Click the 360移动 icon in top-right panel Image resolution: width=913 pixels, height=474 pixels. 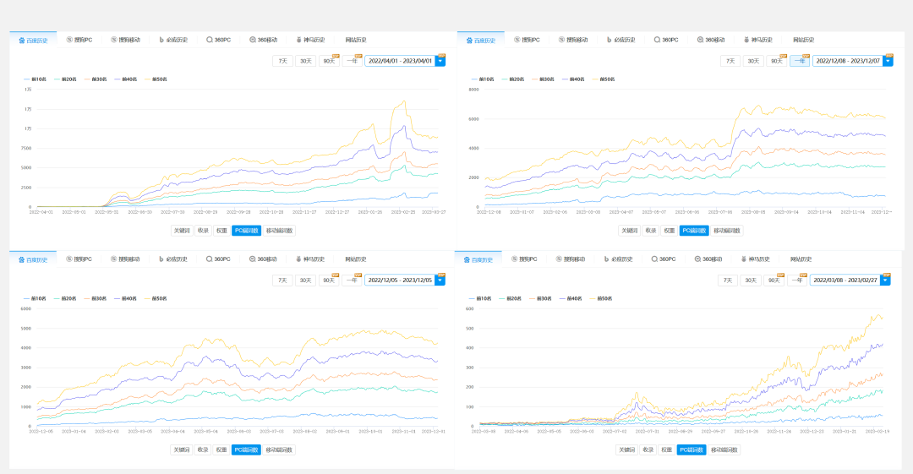pyautogui.click(x=700, y=40)
